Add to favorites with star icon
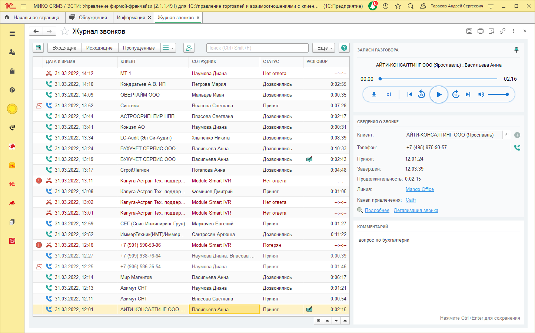 click(x=65, y=31)
